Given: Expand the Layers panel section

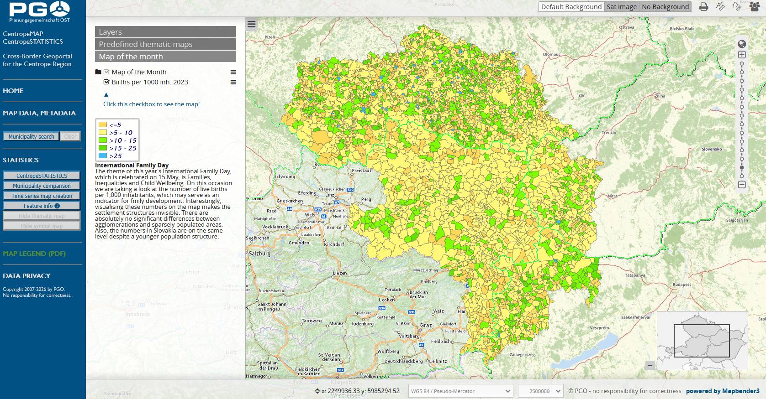Looking at the screenshot, I should pyautogui.click(x=165, y=32).
